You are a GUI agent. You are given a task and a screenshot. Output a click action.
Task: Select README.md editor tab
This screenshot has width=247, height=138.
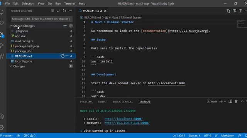coord(93,11)
